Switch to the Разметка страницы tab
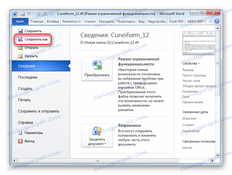The width and height of the screenshot is (232, 175). pyautogui.click(x=71, y=21)
